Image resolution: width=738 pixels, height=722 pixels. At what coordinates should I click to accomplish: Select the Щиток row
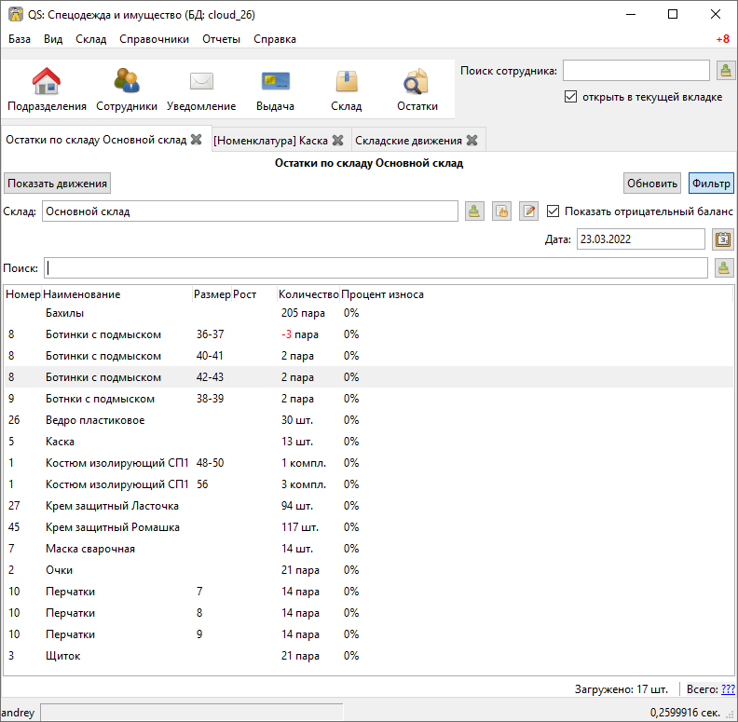[368, 656]
